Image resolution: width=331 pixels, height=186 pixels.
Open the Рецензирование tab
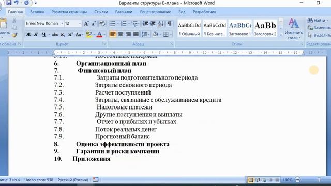(x=155, y=12)
